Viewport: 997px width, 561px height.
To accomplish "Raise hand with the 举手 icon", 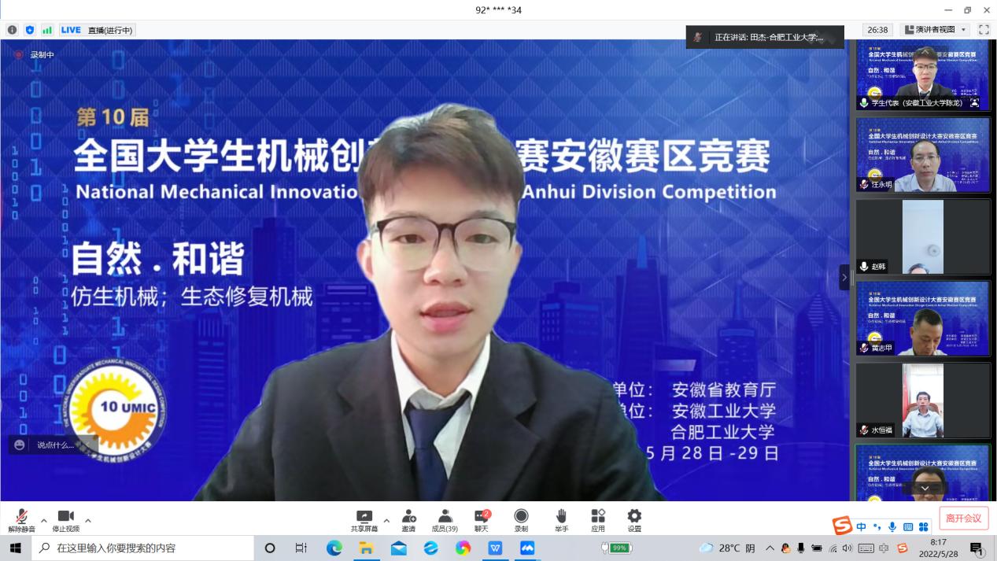I will tap(561, 519).
